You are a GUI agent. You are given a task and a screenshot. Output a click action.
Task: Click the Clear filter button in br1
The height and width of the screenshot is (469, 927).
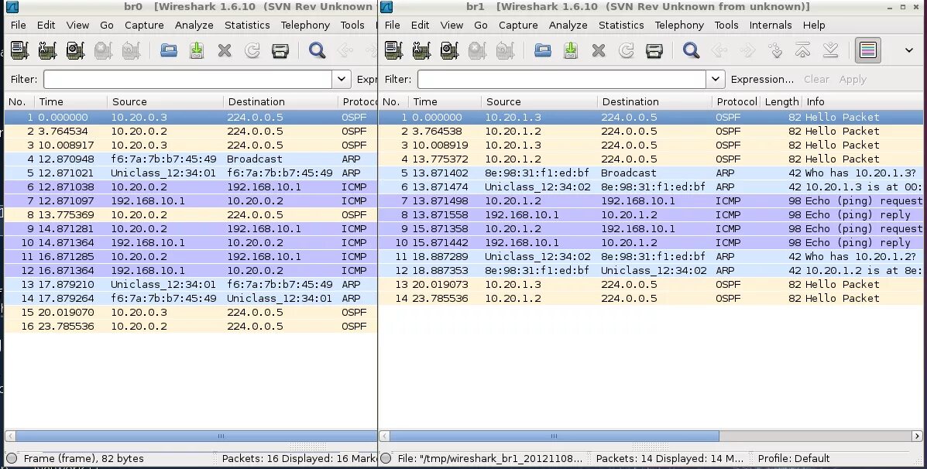[x=816, y=79]
